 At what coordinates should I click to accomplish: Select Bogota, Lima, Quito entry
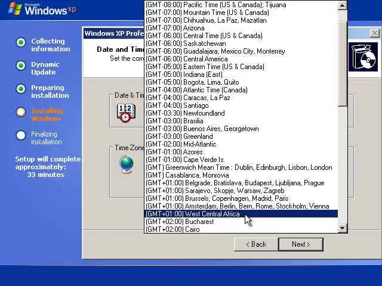[x=241, y=82]
